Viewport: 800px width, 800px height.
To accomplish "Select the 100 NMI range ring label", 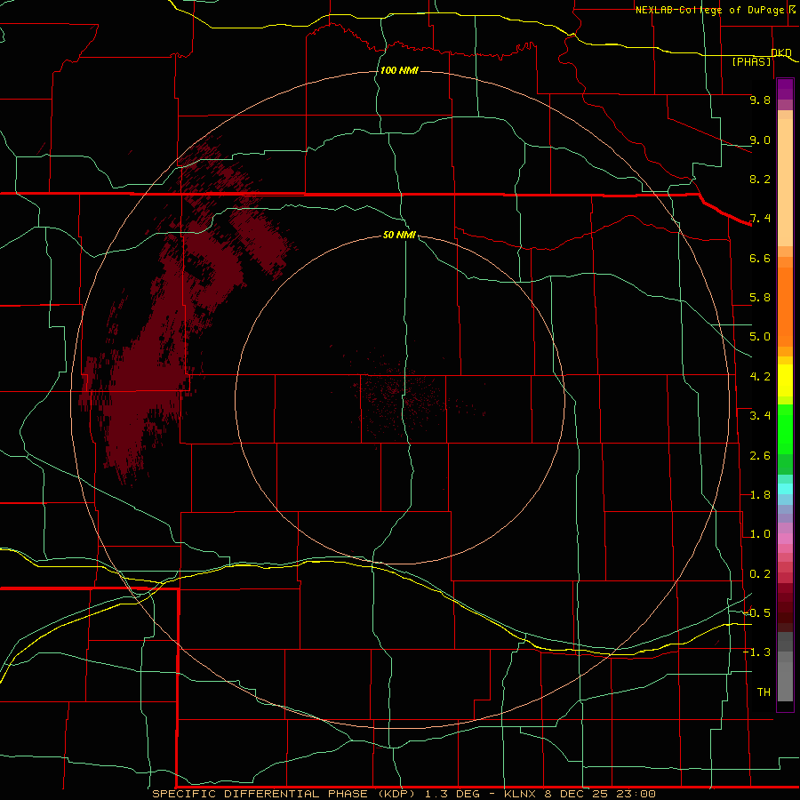I will pos(399,70).
